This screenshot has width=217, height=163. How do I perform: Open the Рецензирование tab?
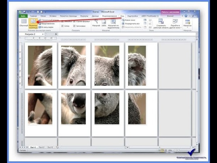(x=110, y=16)
